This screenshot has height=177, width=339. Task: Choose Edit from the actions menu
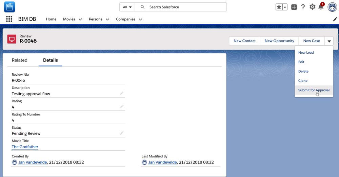[314, 62]
